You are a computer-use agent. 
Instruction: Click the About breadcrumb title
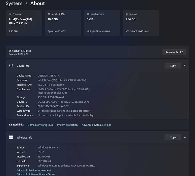click(x=37, y=3)
